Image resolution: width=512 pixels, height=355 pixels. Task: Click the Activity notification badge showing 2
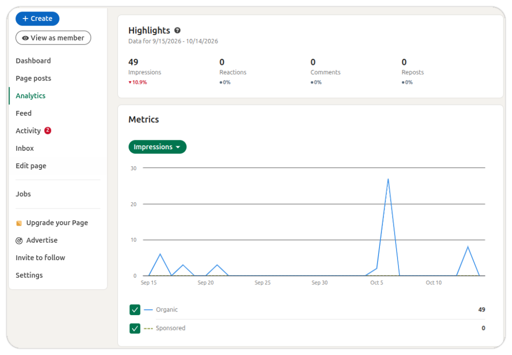pos(47,130)
